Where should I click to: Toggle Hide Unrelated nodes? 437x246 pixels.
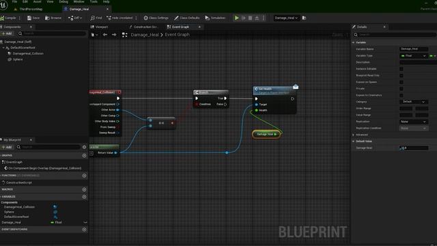tap(119, 18)
